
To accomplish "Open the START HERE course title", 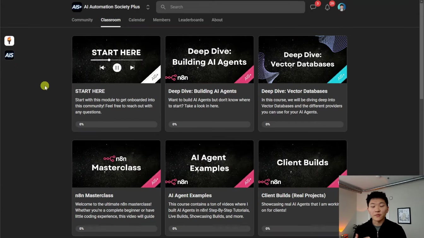I will click(90, 91).
